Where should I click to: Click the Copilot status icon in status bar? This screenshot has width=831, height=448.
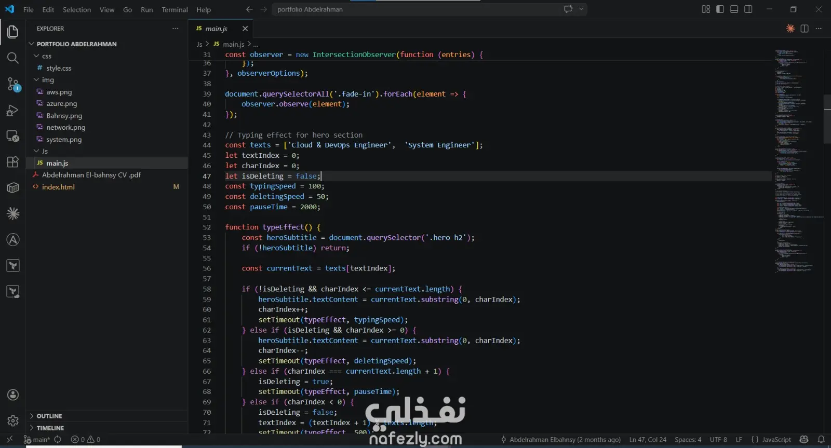click(x=804, y=440)
